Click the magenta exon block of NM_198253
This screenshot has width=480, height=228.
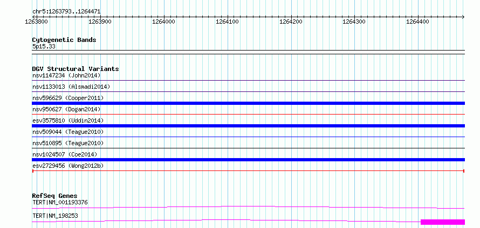pos(443,222)
